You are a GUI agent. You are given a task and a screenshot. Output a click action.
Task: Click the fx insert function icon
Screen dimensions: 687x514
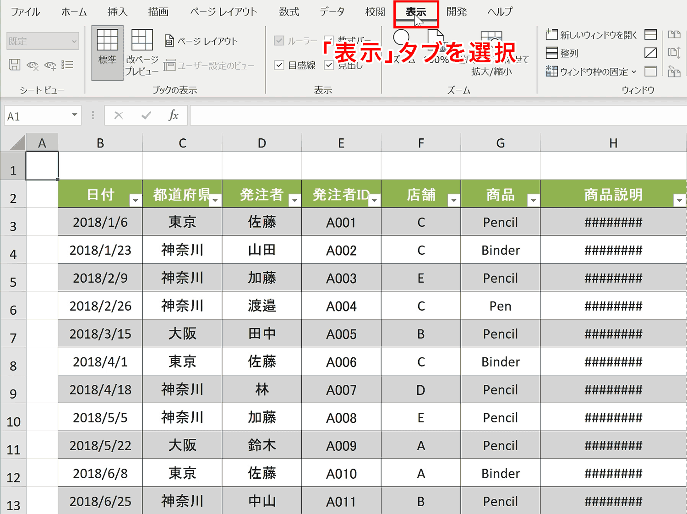tap(173, 115)
